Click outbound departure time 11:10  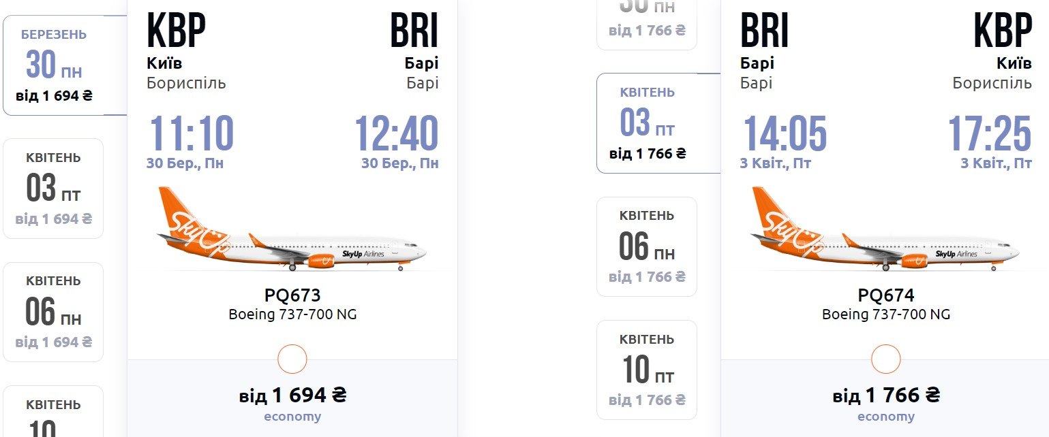point(191,133)
